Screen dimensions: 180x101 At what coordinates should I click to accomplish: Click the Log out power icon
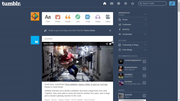[x=132, y=3]
